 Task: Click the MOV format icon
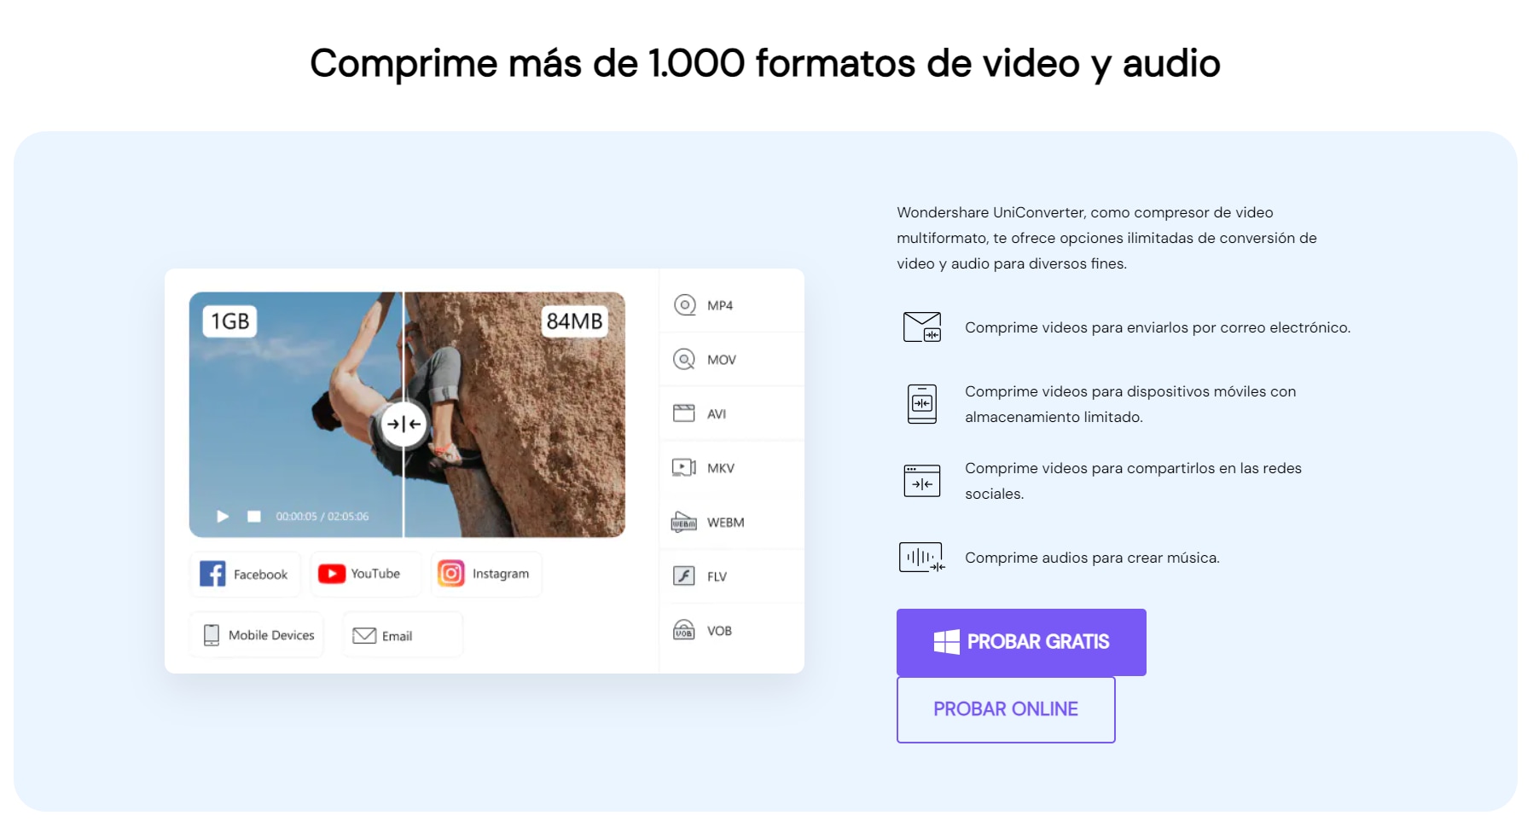(684, 360)
